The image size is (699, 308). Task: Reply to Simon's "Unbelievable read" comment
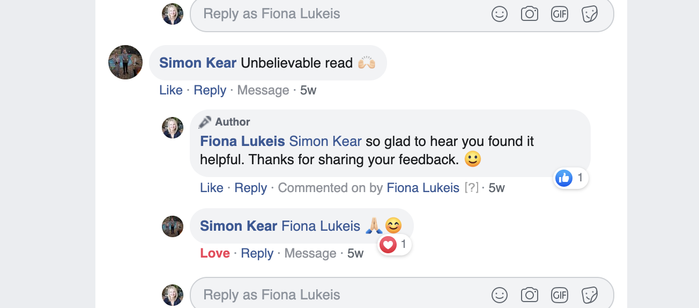pos(210,90)
